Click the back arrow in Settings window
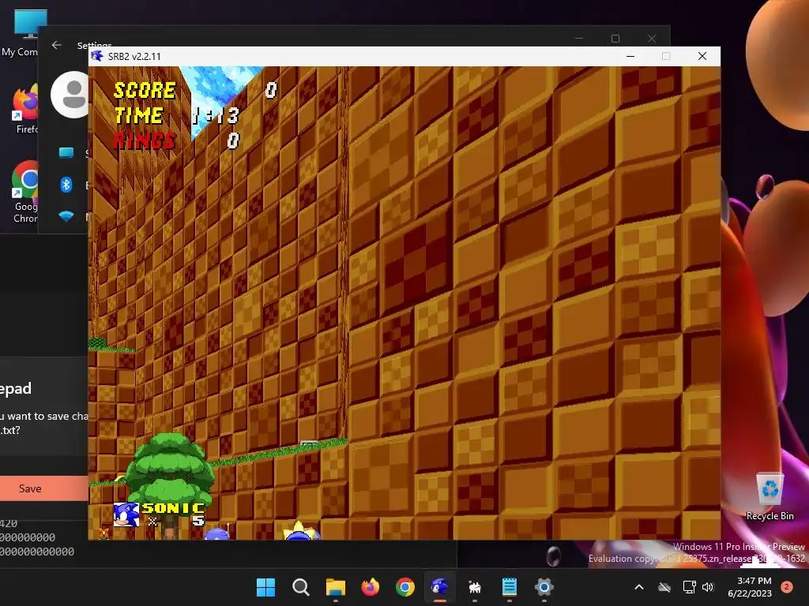 click(x=57, y=45)
